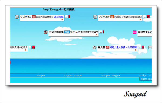Viewport: 162px width, 103px height.
Task: Click the GURURU username in the 公益大聲公聯盟 plurk
Action: tap(26, 17)
